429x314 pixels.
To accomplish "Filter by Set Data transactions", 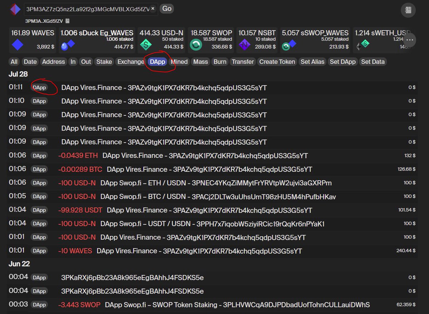I will click(x=373, y=62).
